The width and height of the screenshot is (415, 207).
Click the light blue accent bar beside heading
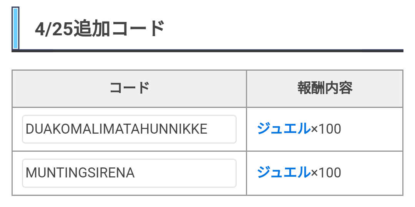[x=15, y=28]
